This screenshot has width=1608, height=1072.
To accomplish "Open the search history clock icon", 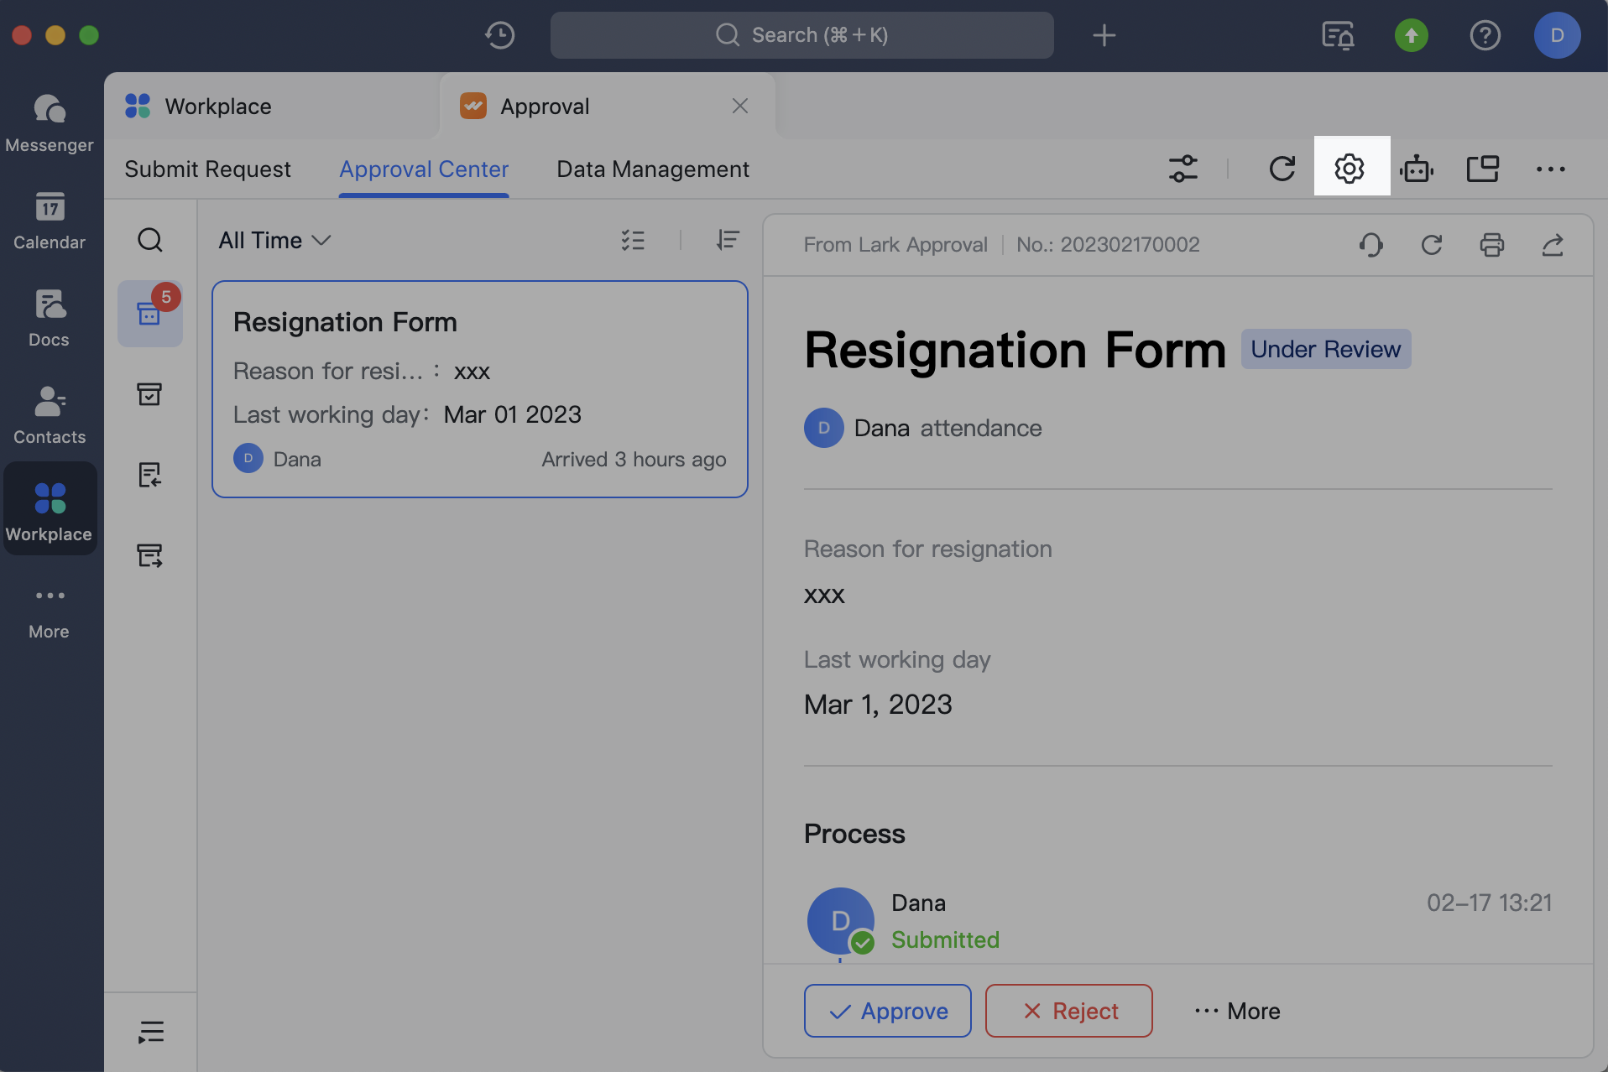I will coord(499,35).
